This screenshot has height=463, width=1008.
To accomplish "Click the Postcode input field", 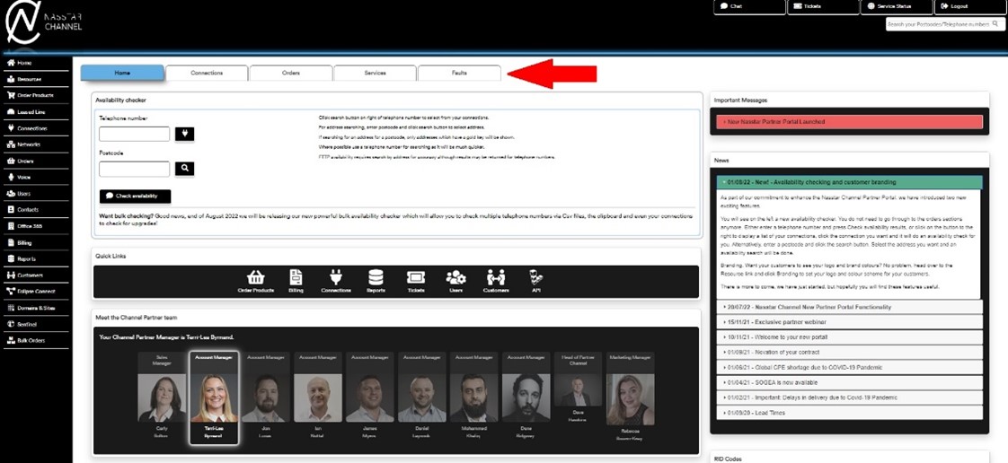I will pos(135,169).
